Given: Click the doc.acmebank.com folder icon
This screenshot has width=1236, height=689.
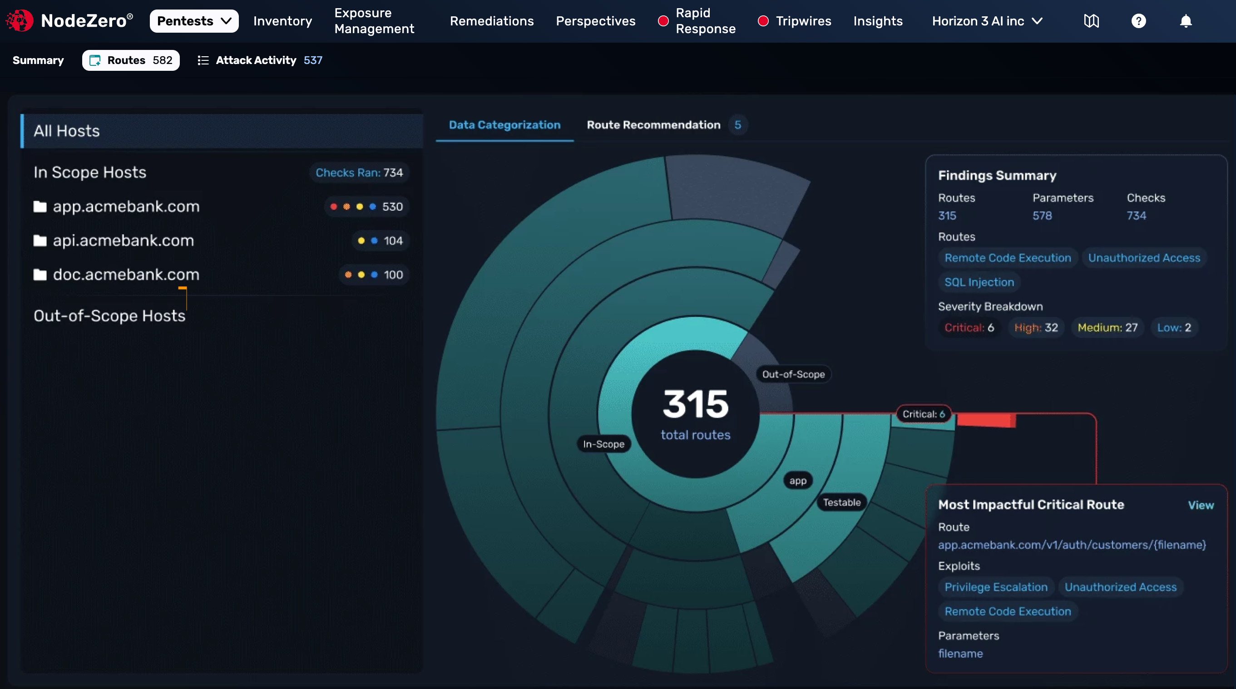Looking at the screenshot, I should click(x=40, y=274).
